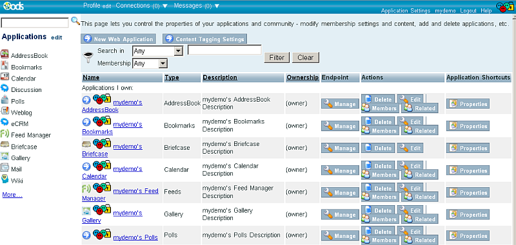Open AddressBook icon in sidebar
516x245 pixels.
[5, 55]
